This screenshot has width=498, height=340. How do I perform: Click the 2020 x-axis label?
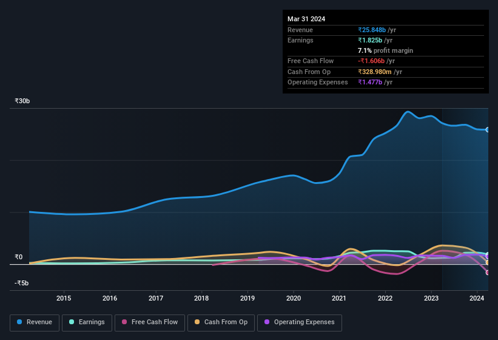(294, 298)
